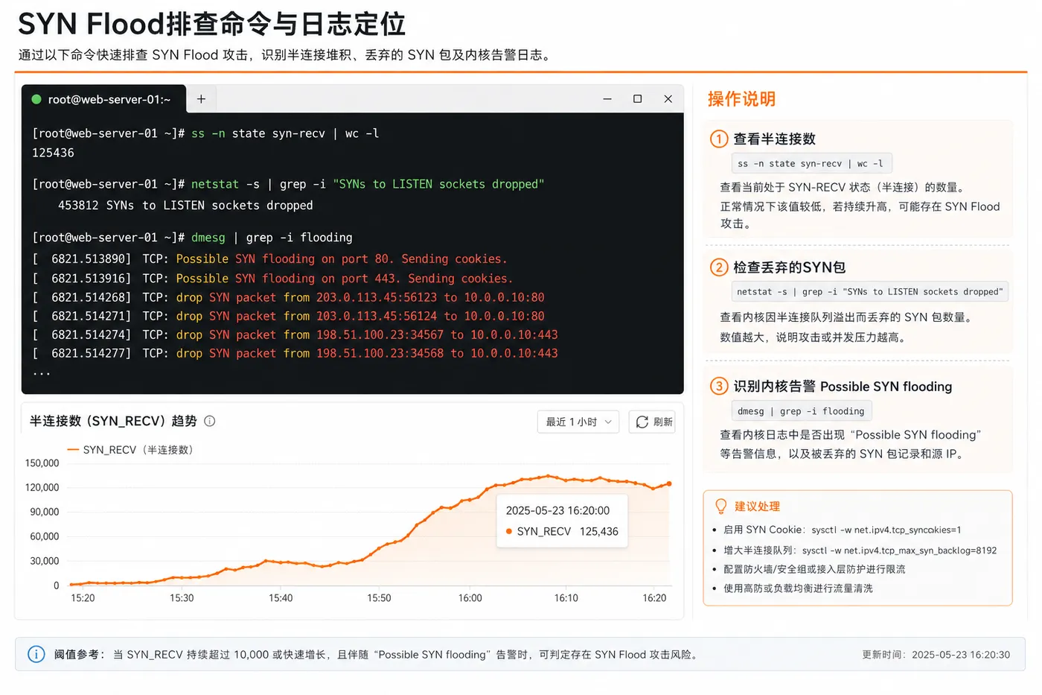The image size is (1042, 695).
Task: Click the 453812 SYNs to LISTEN sockets dropped line
Action: tap(185, 206)
